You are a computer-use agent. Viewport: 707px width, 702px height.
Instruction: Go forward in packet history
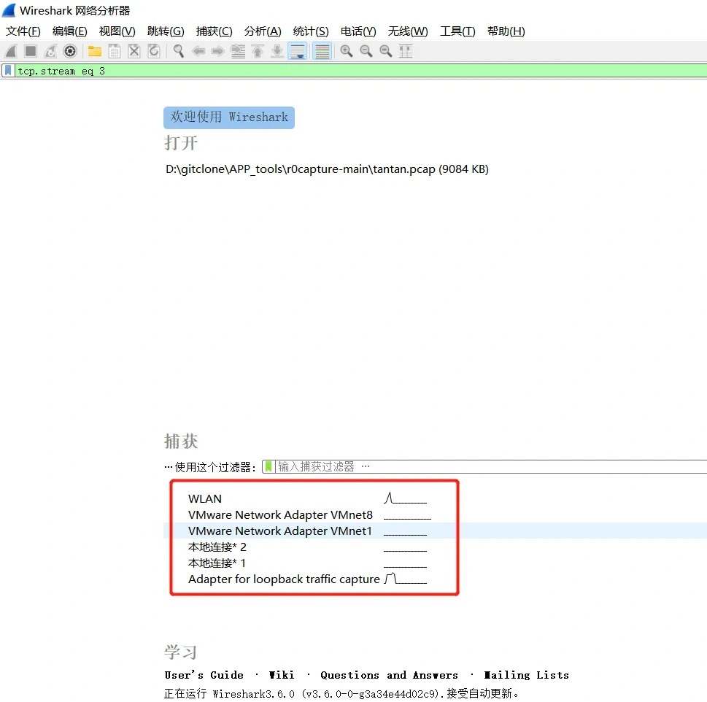(217, 51)
